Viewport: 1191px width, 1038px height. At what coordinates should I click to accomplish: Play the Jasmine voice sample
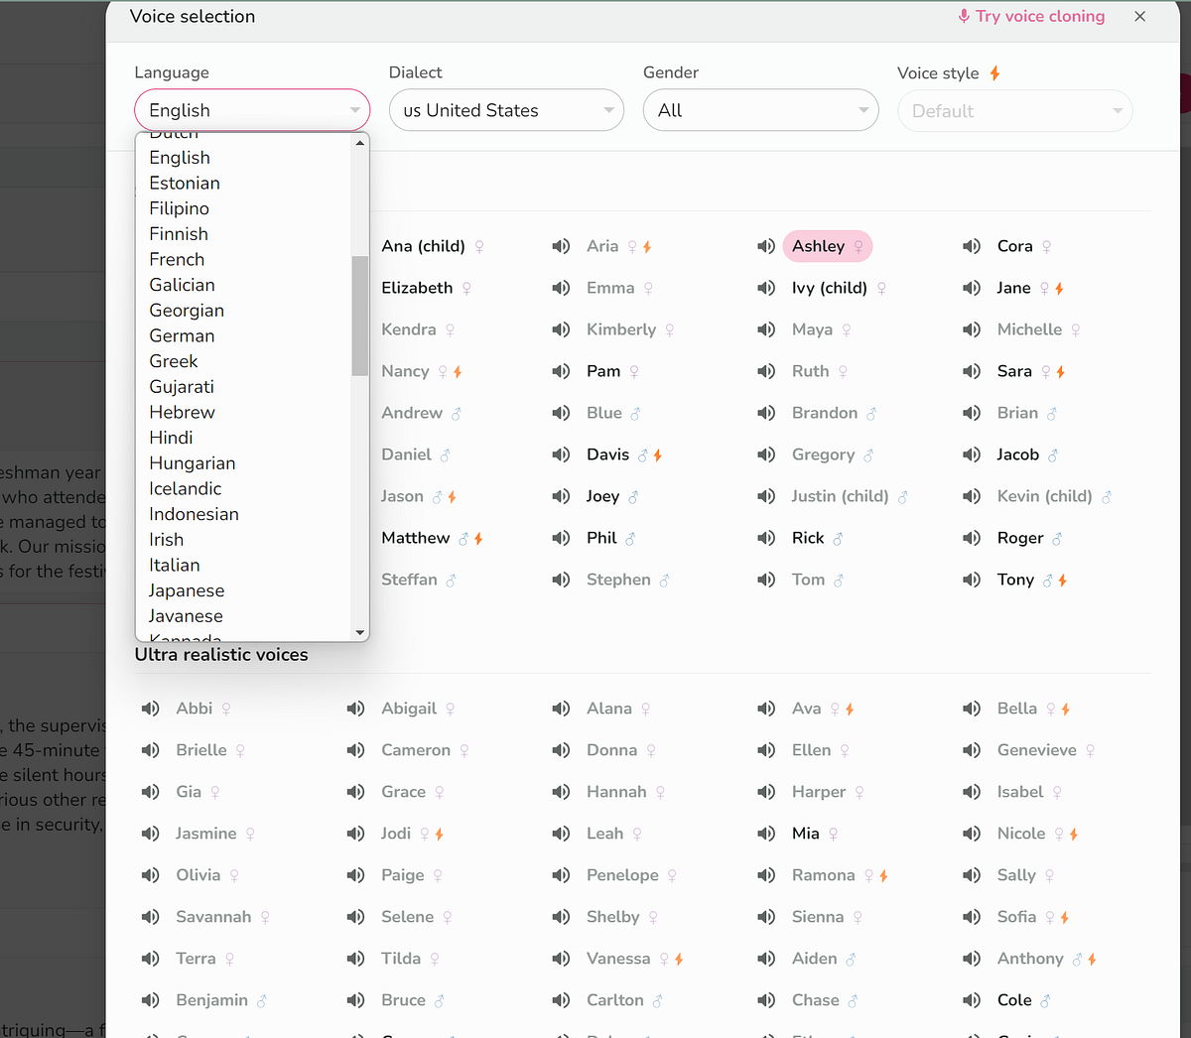pyautogui.click(x=150, y=834)
